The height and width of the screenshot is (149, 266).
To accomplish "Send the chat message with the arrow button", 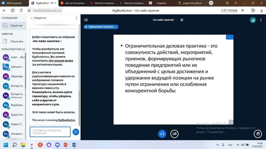I will (x=76, y=132).
